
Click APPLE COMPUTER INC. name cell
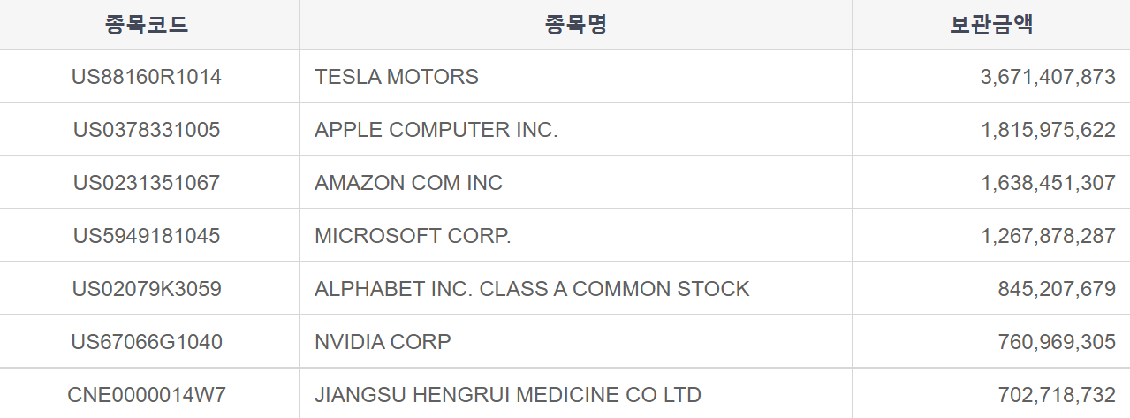coord(436,130)
